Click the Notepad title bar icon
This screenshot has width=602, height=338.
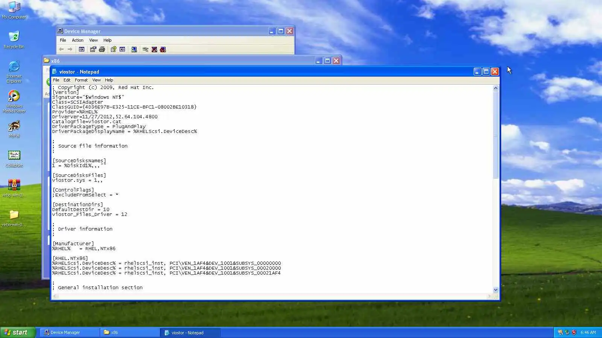[x=55, y=72]
